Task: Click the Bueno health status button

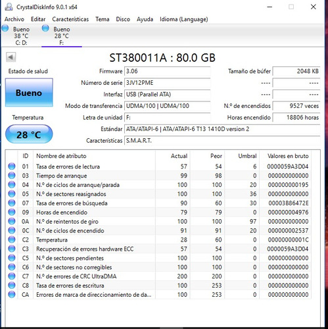Action: coord(29,93)
